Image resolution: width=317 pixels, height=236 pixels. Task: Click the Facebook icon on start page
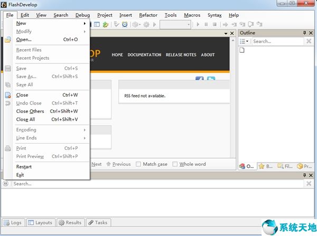click(200, 78)
